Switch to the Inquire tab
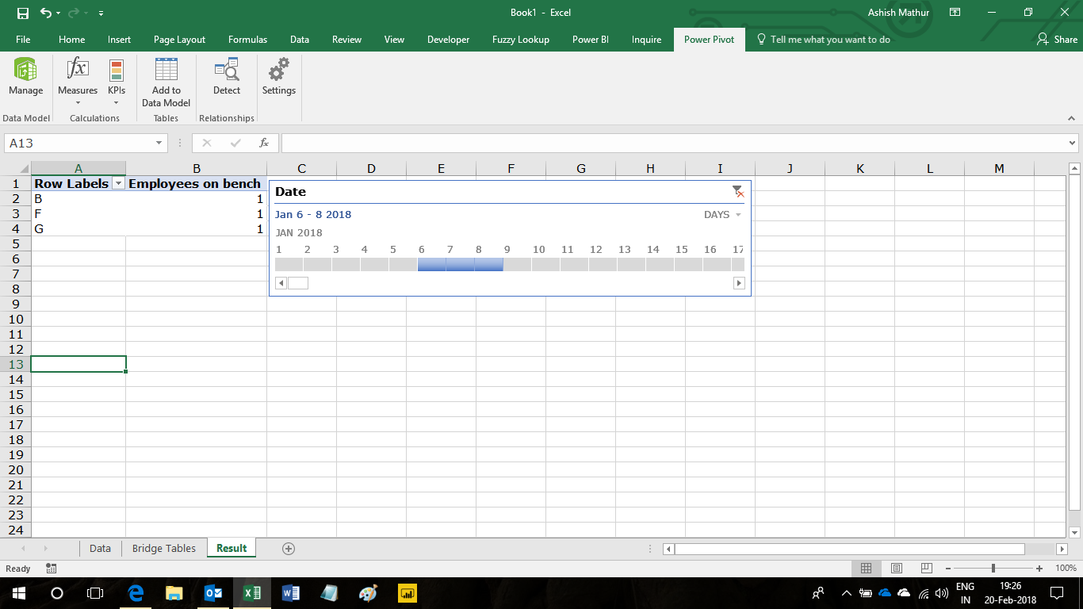This screenshot has width=1083, height=609. click(x=646, y=40)
